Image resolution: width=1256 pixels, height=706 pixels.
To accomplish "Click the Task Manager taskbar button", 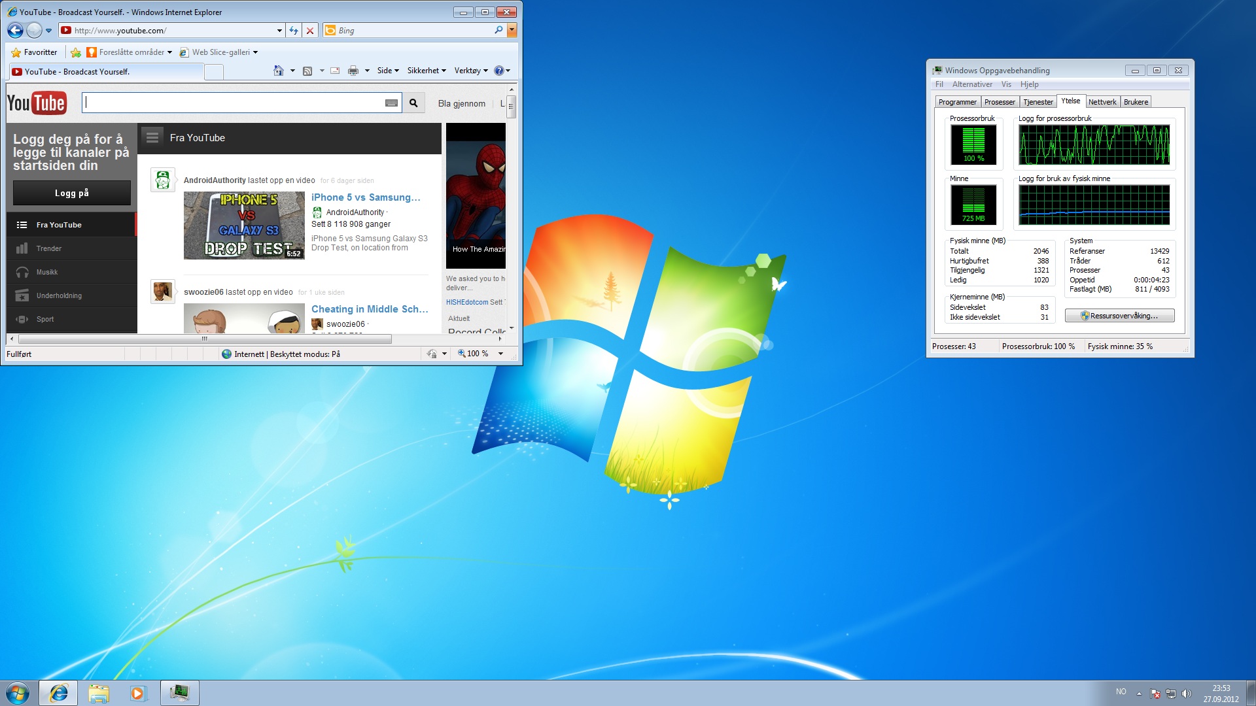I will 179,693.
